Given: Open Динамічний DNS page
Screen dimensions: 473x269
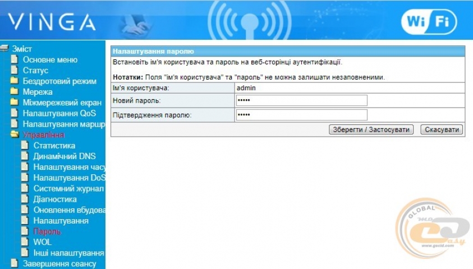Looking at the screenshot, I should pos(65,156).
